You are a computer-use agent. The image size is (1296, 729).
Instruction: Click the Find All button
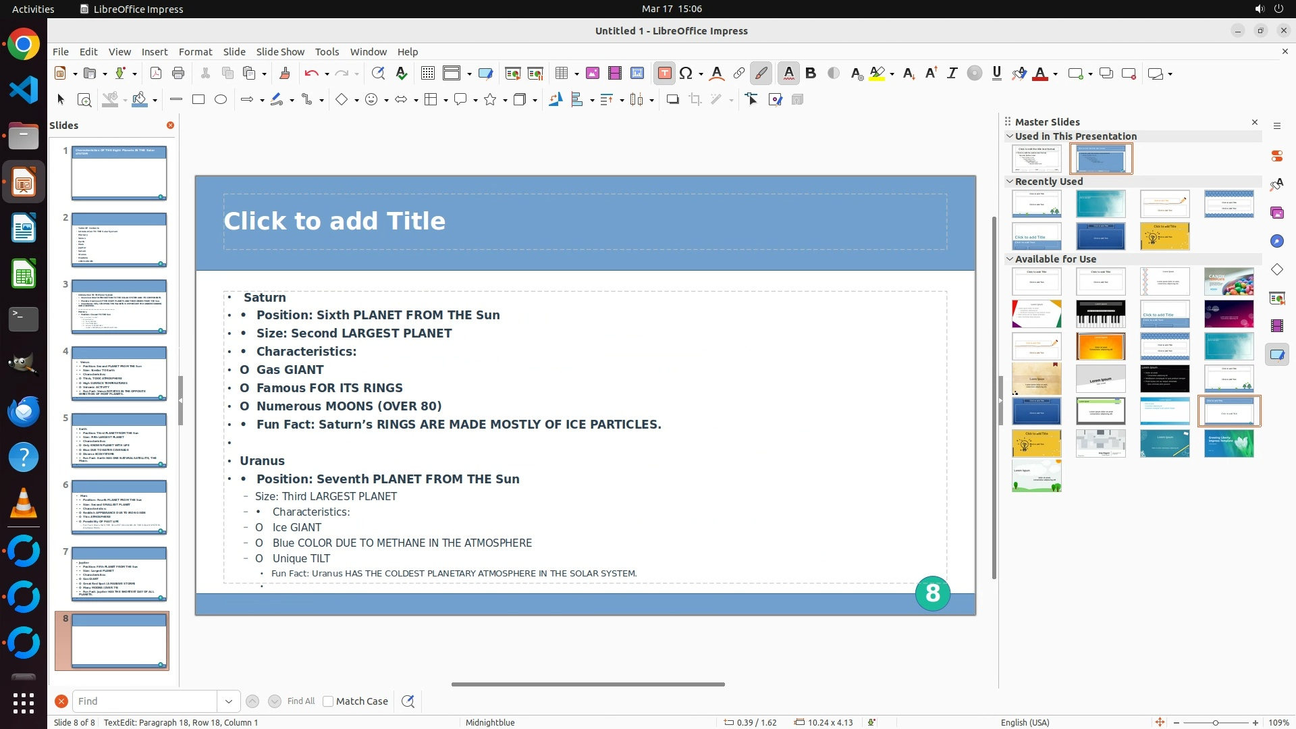[301, 701]
